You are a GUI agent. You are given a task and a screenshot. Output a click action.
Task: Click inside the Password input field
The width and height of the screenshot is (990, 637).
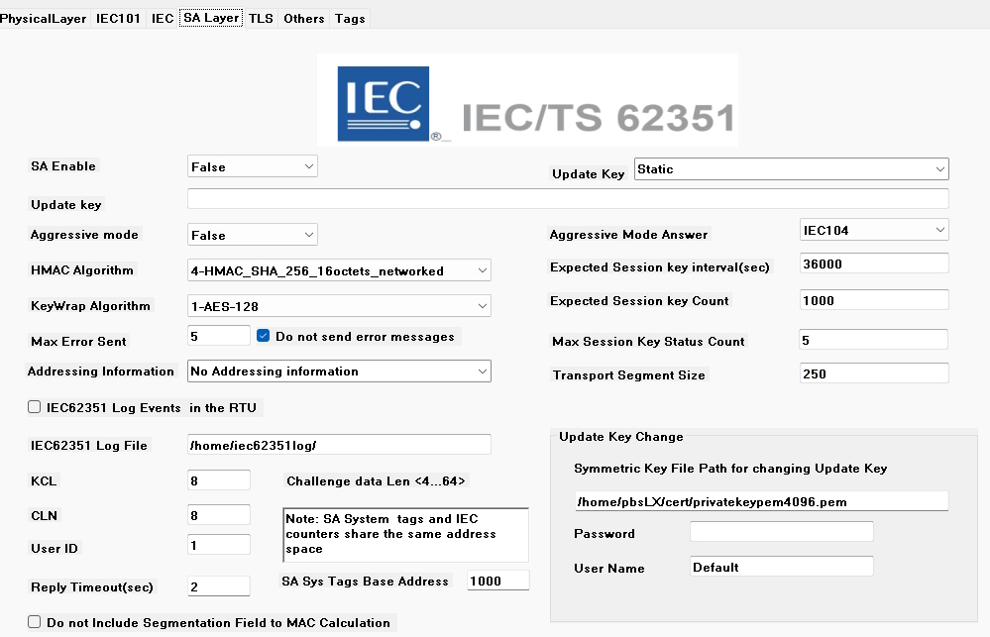click(x=780, y=531)
